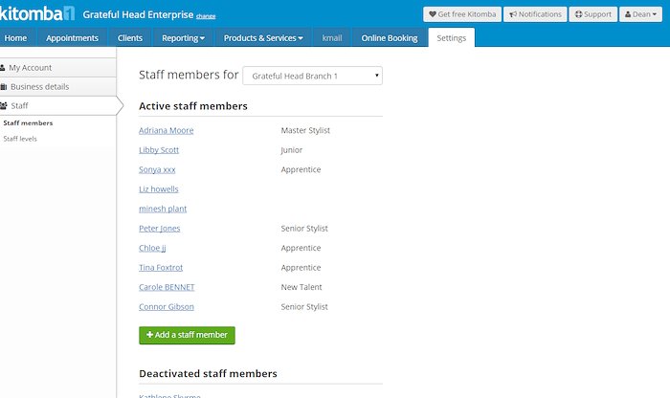Click the megaphone Notifications icon
The image size is (670, 398).
[513, 15]
